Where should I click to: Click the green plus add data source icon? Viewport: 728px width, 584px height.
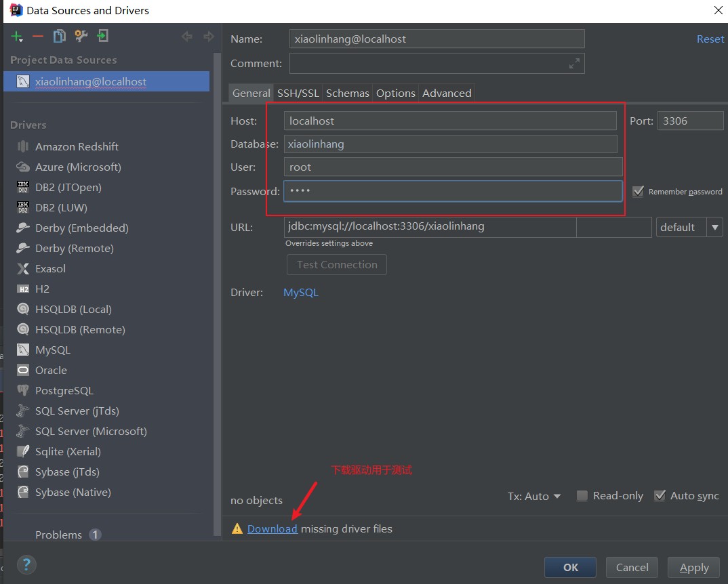point(16,36)
